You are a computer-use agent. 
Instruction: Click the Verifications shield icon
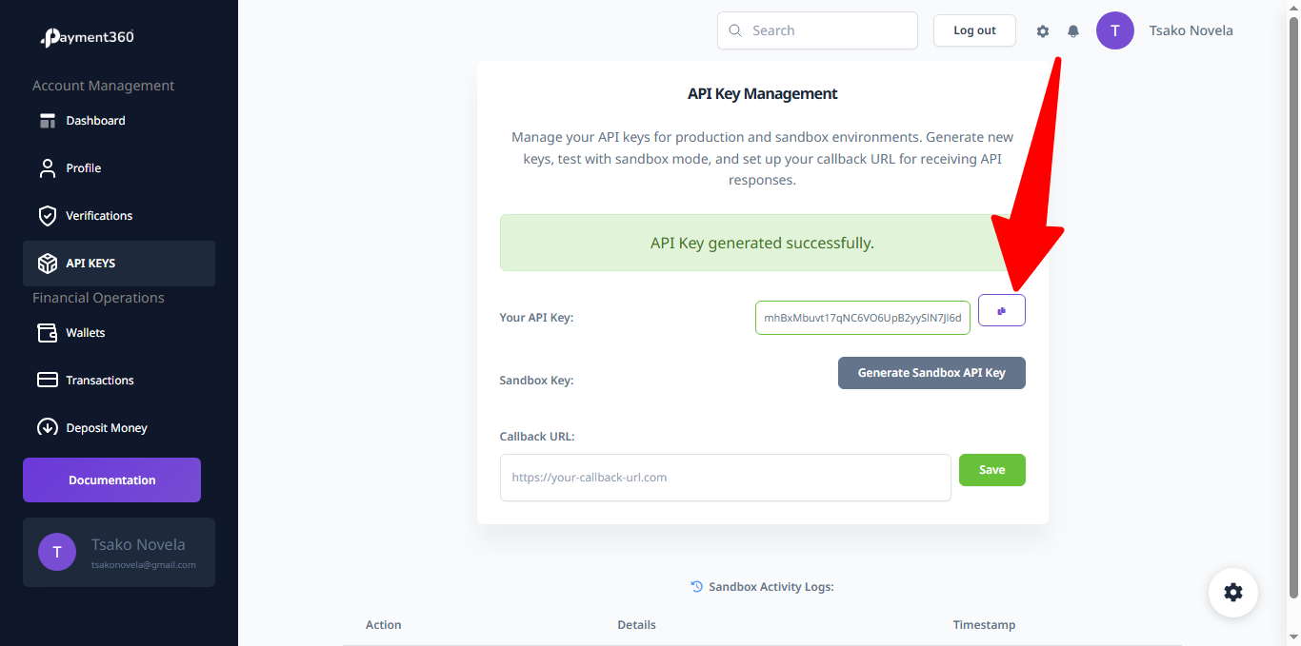click(x=48, y=216)
